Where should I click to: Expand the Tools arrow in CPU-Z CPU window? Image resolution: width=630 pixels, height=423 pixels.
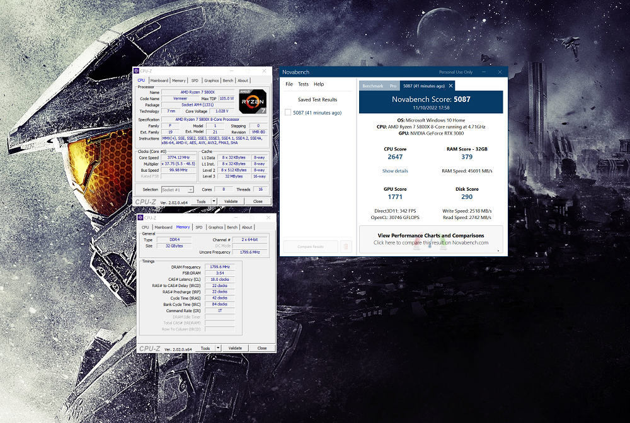point(214,201)
